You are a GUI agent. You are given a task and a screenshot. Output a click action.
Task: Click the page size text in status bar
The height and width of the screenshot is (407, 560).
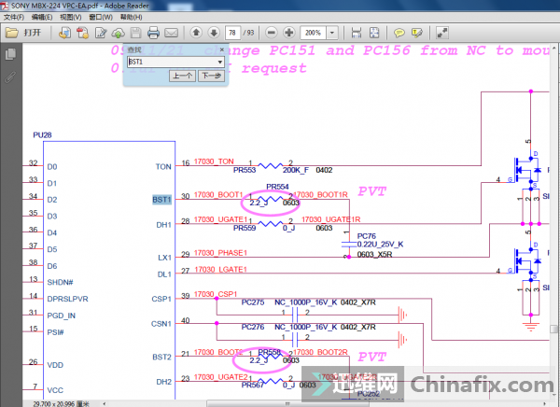pos(61,404)
